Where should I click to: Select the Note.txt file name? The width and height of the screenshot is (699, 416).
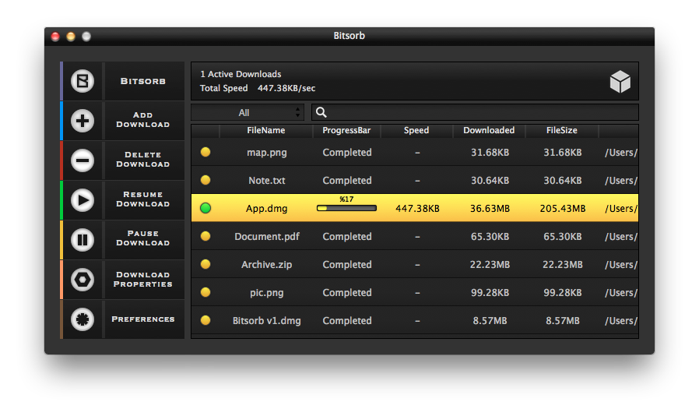[266, 180]
